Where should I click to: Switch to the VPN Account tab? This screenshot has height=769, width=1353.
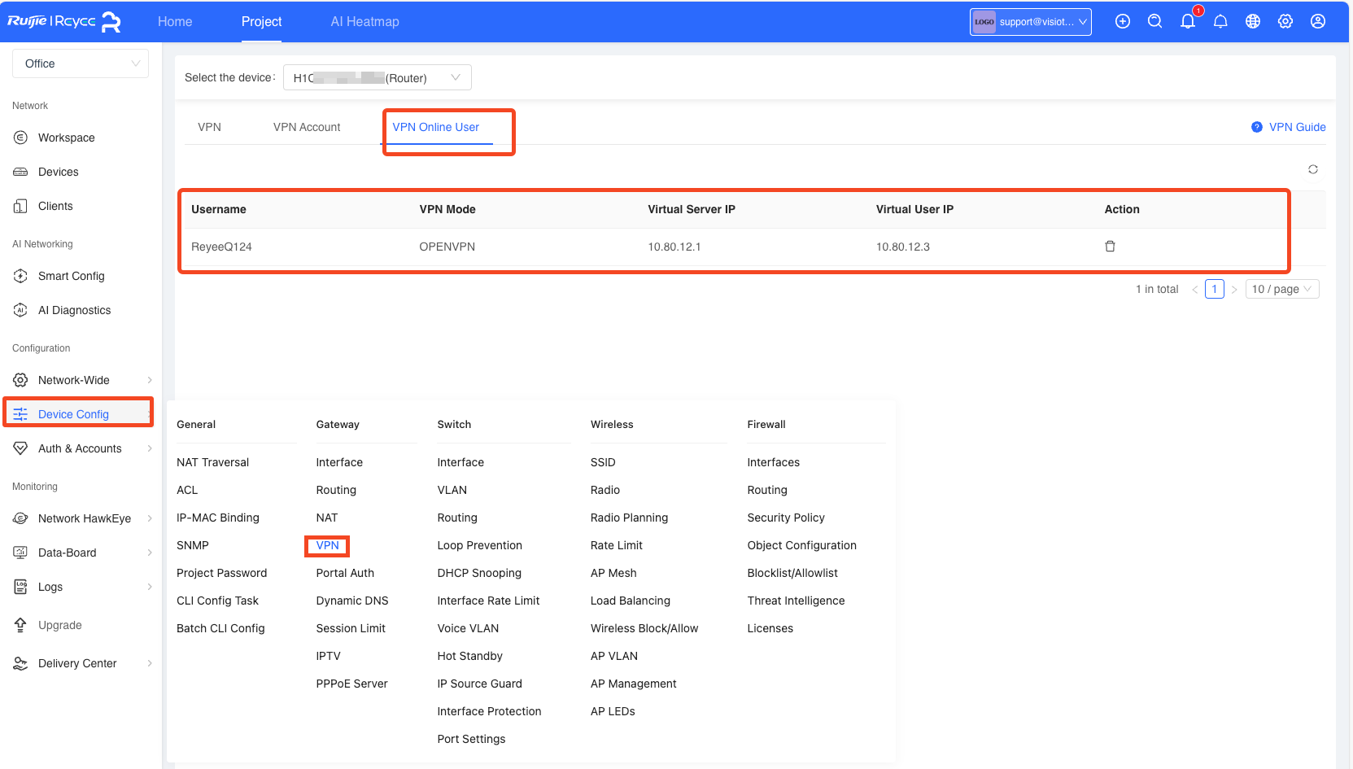pyautogui.click(x=307, y=127)
